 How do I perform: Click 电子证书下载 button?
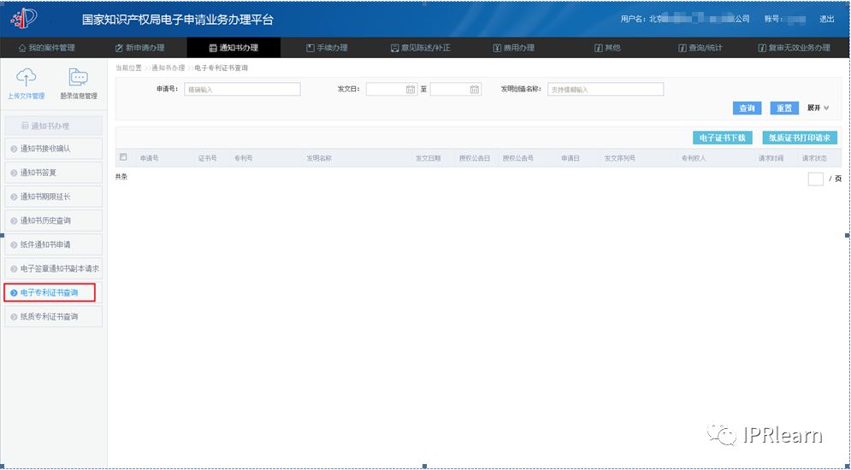[723, 138]
